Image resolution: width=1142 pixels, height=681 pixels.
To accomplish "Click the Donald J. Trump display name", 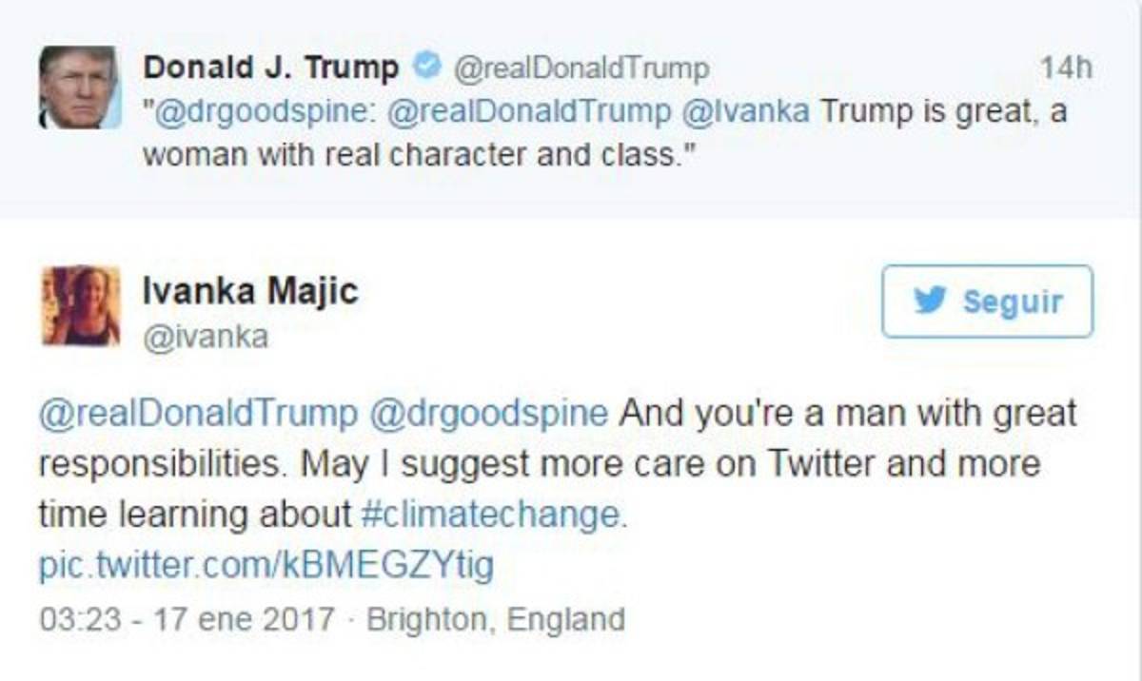I will (271, 68).
